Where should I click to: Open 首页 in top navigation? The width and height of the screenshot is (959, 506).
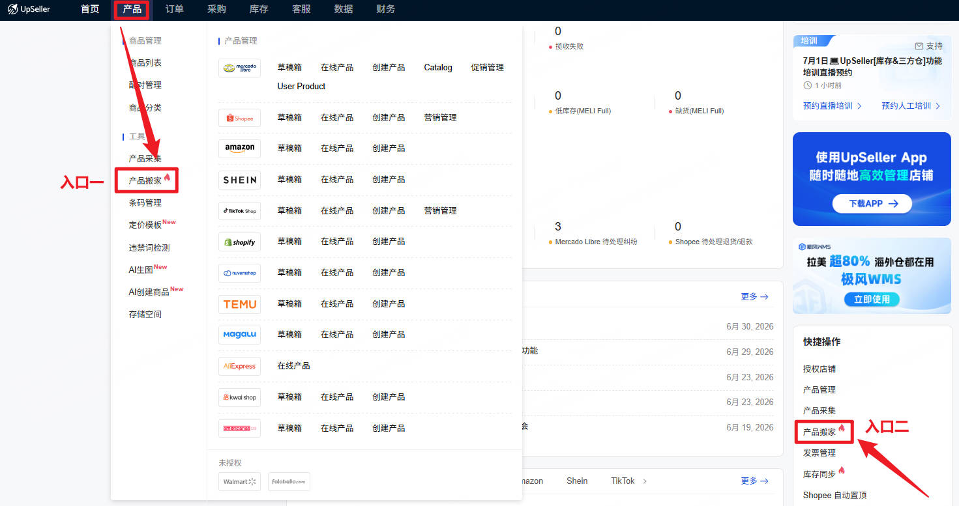[x=90, y=9]
